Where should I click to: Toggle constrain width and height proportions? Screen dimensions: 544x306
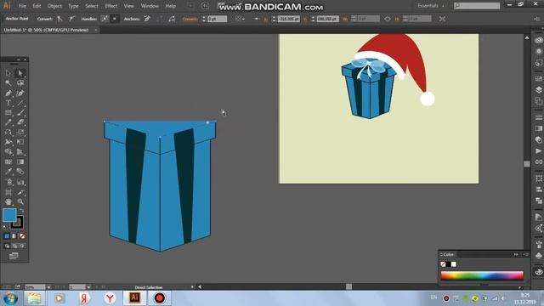point(388,19)
